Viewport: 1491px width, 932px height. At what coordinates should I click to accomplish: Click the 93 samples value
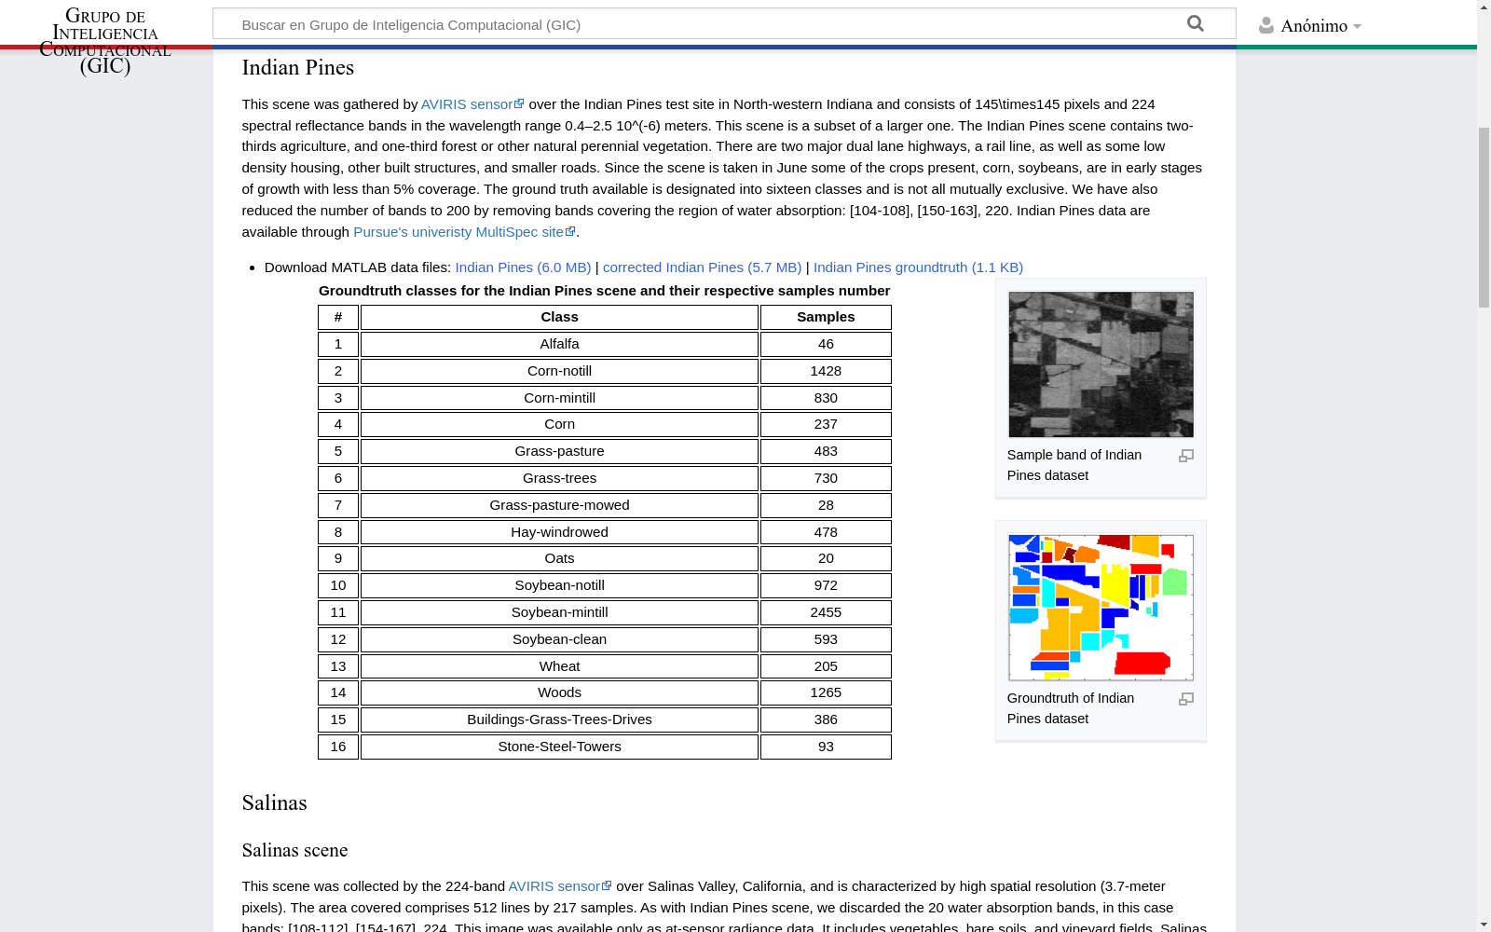[x=826, y=747]
